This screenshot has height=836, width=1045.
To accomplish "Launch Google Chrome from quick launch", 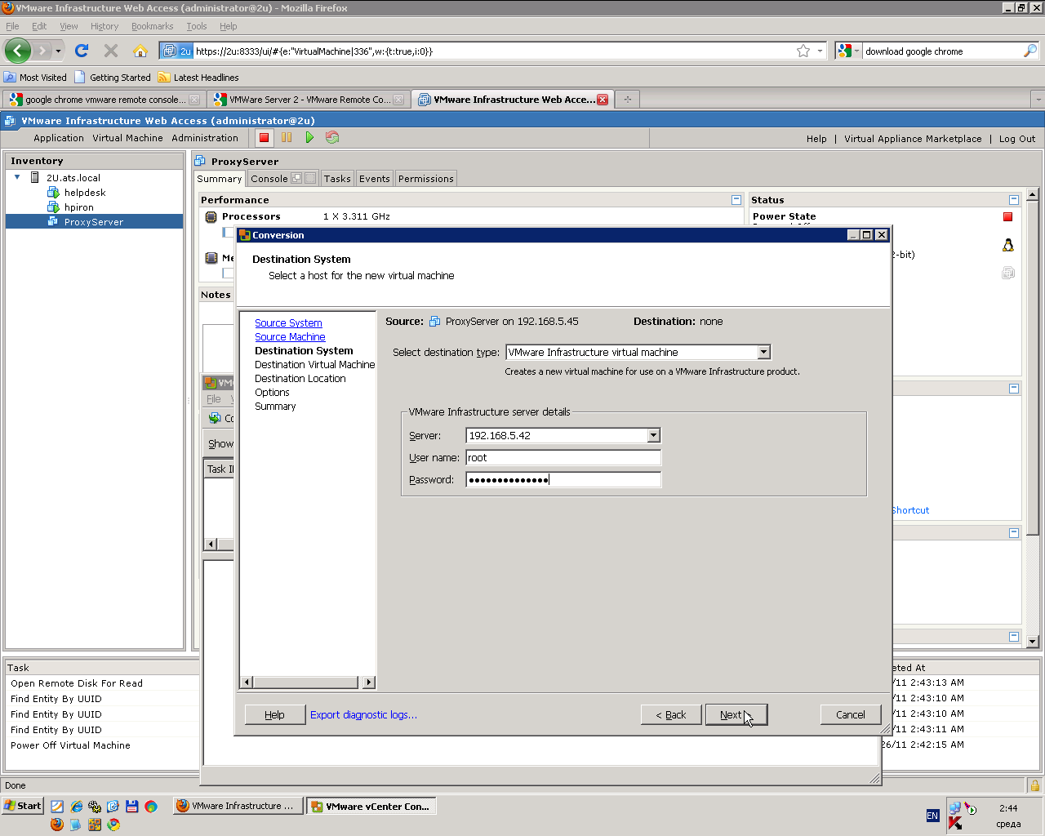I will click(x=113, y=825).
